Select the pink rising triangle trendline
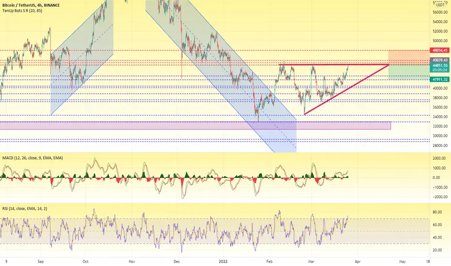The height and width of the screenshot is (266, 451). [346, 89]
